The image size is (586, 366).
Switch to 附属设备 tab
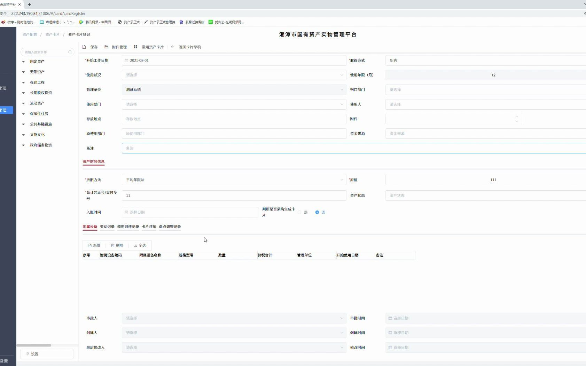coord(90,226)
